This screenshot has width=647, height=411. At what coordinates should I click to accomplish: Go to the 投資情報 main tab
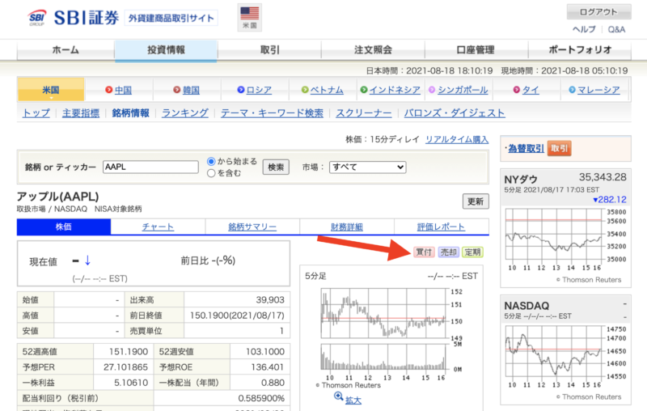click(x=167, y=50)
